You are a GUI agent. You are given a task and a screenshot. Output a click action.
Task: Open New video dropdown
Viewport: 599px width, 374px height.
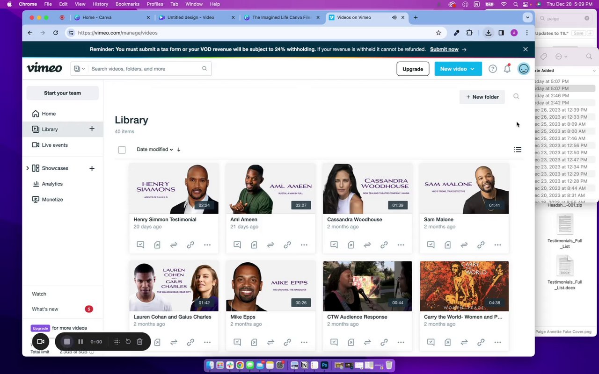pyautogui.click(x=458, y=69)
